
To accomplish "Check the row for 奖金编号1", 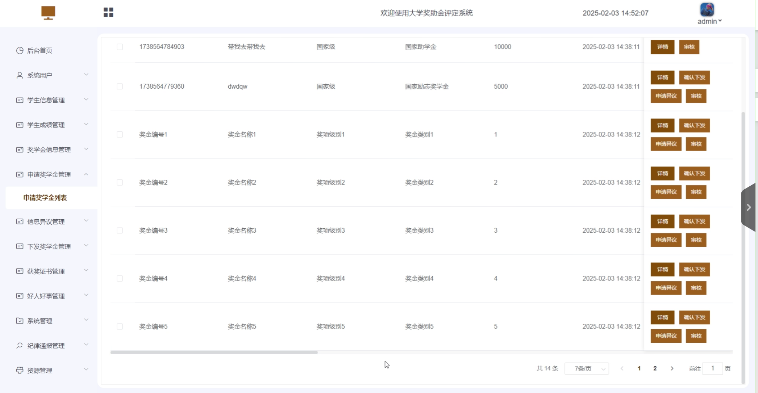I will pos(120,135).
